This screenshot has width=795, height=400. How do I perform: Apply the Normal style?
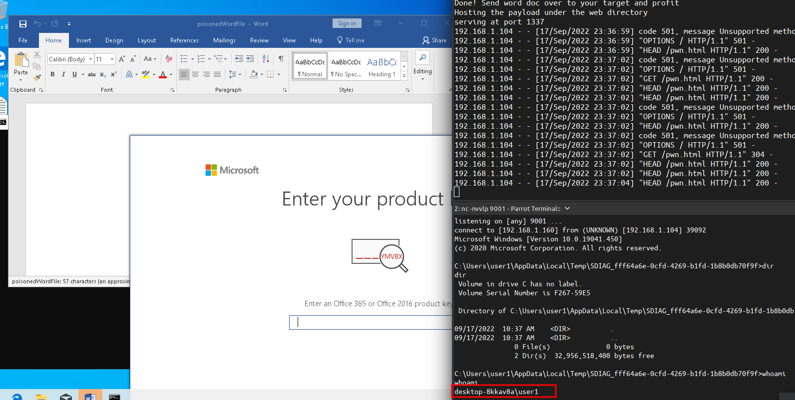click(310, 66)
